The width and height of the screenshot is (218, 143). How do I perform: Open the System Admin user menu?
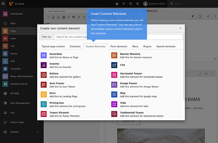(x=154, y=4)
